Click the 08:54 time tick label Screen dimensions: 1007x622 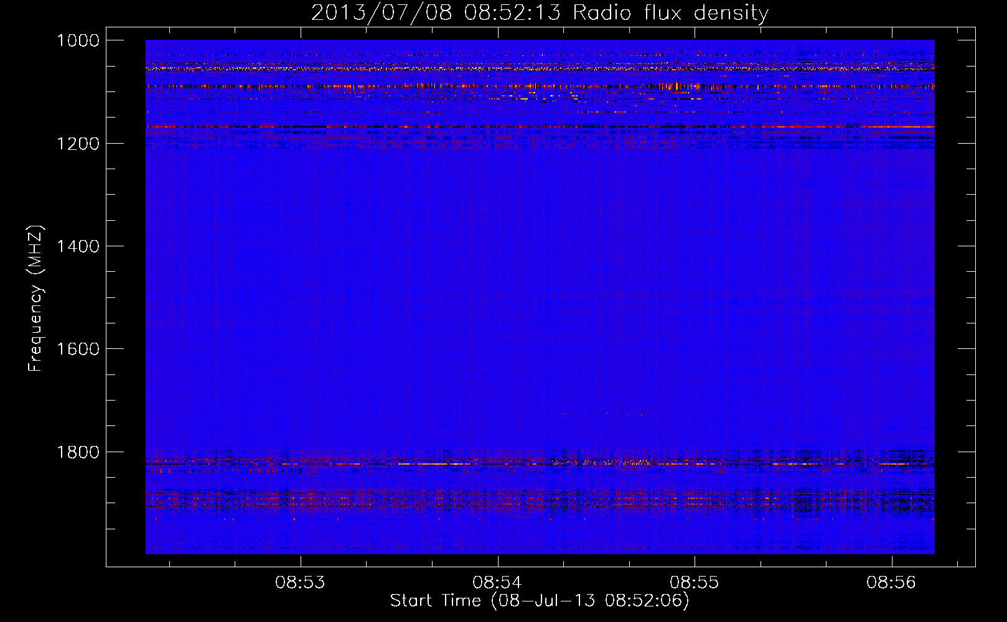click(x=497, y=582)
